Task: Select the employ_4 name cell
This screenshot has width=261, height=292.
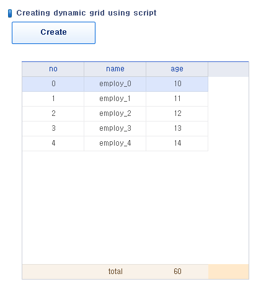Action: 115,143
